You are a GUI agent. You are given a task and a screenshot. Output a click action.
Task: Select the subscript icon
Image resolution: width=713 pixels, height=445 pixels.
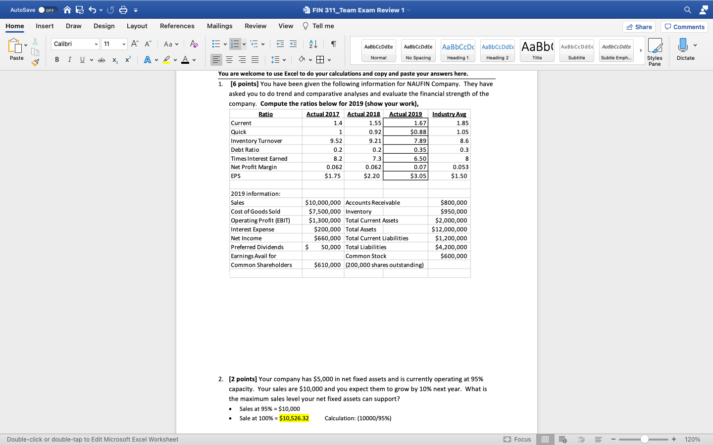point(114,59)
